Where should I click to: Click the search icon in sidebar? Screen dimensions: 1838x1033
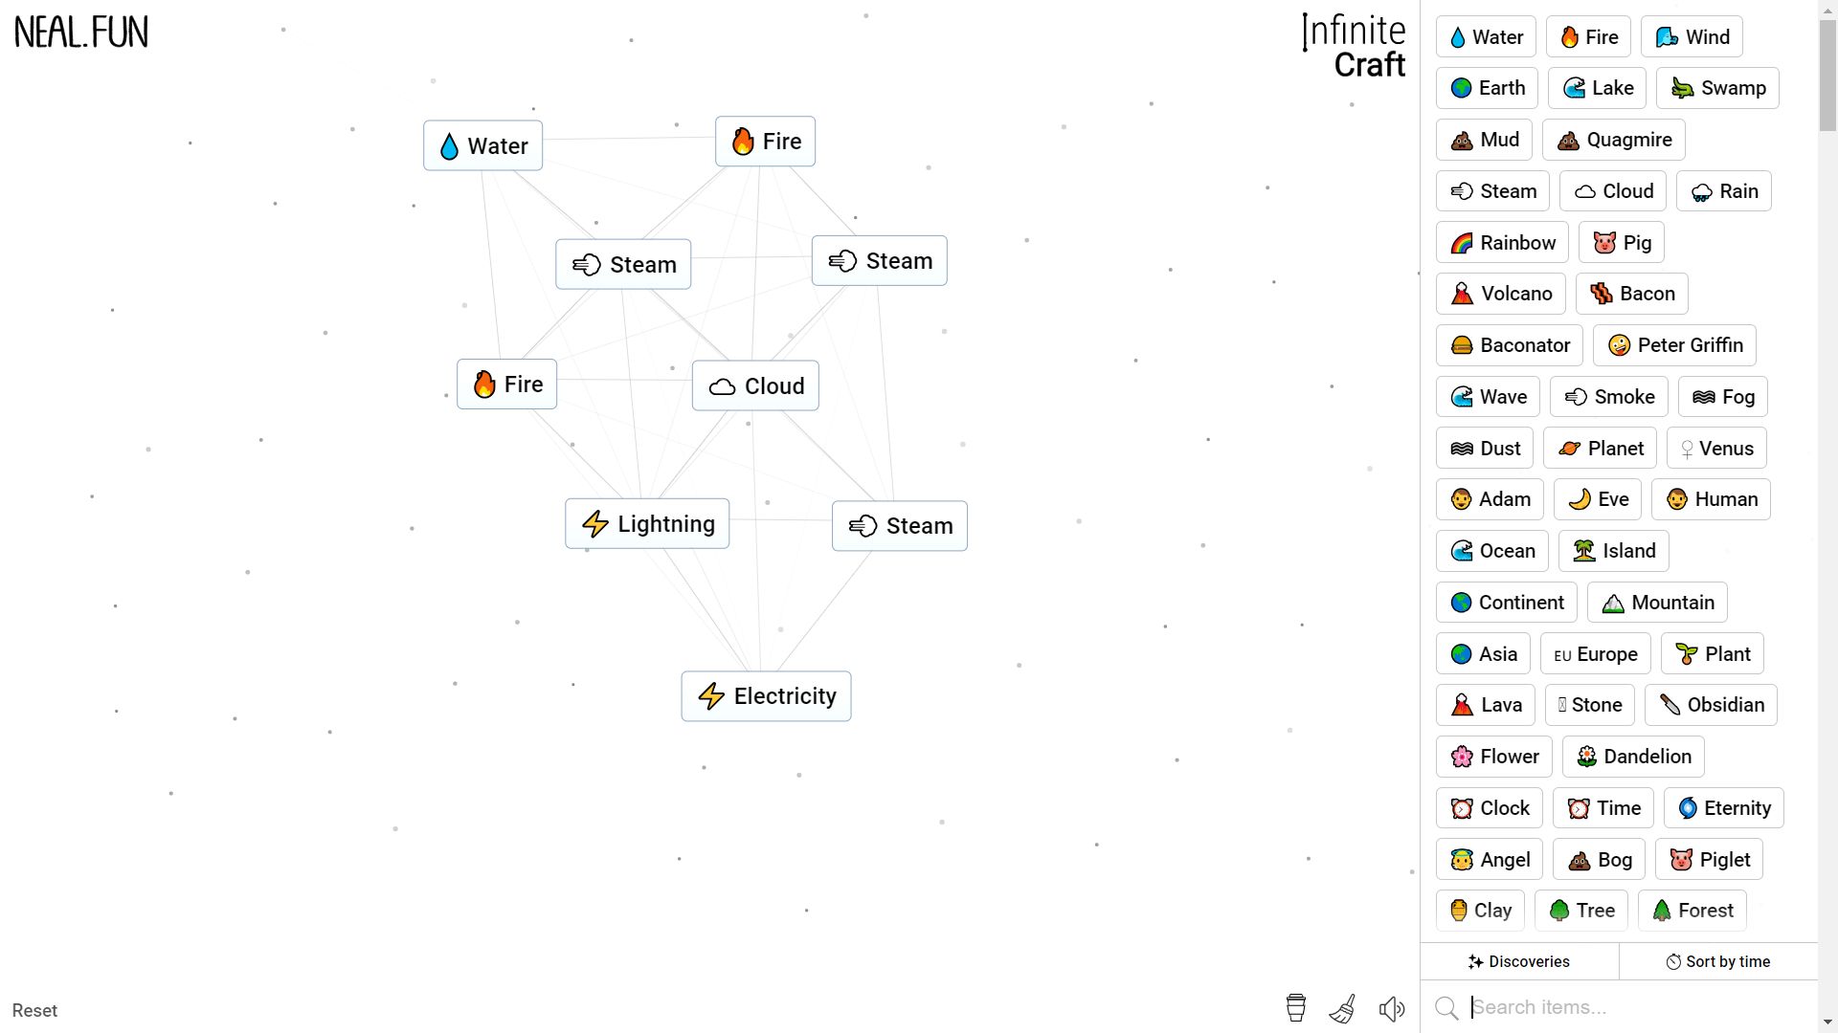(1449, 1008)
